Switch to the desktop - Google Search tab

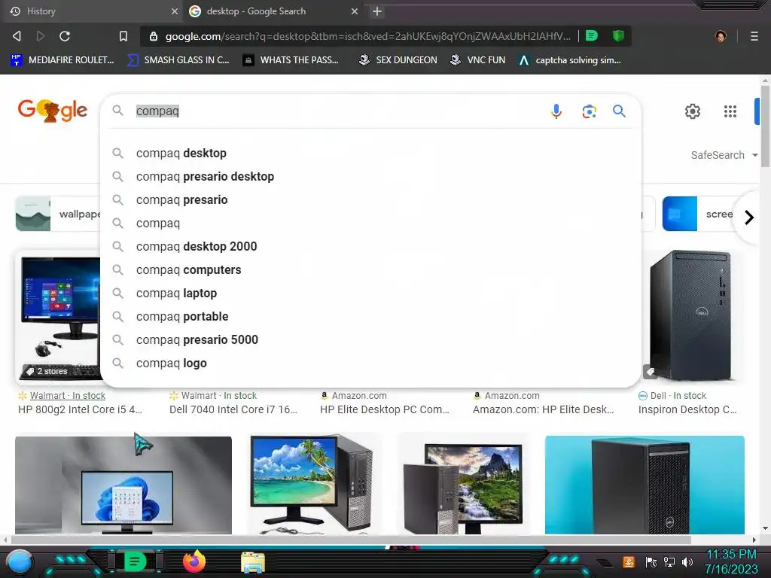pos(273,11)
